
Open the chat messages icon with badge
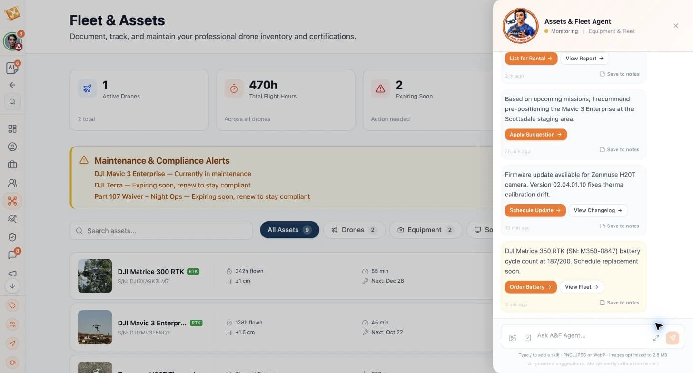tap(12, 255)
